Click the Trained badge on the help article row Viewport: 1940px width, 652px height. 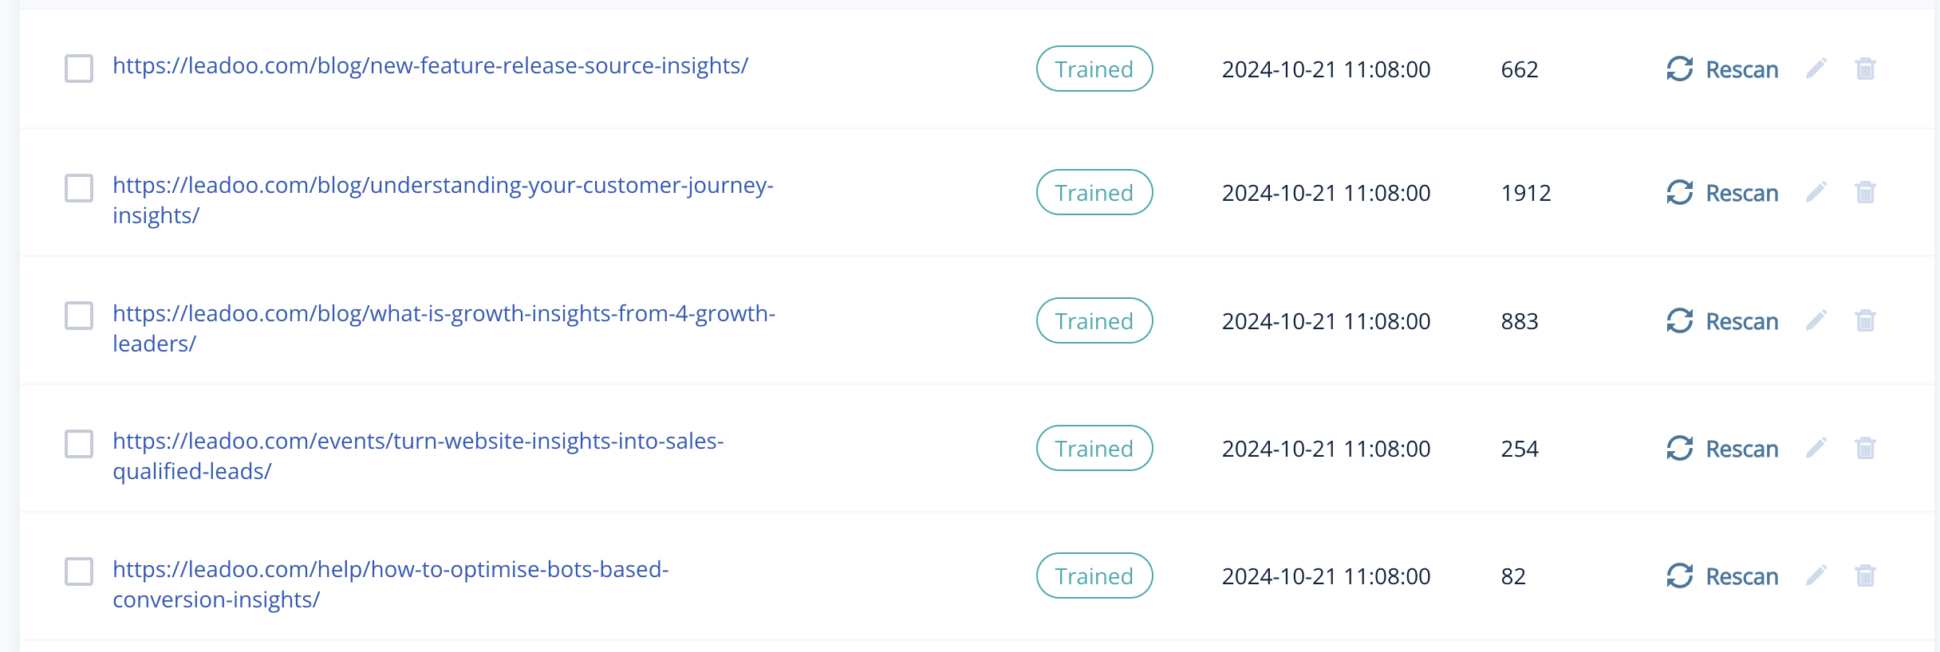coord(1094,575)
